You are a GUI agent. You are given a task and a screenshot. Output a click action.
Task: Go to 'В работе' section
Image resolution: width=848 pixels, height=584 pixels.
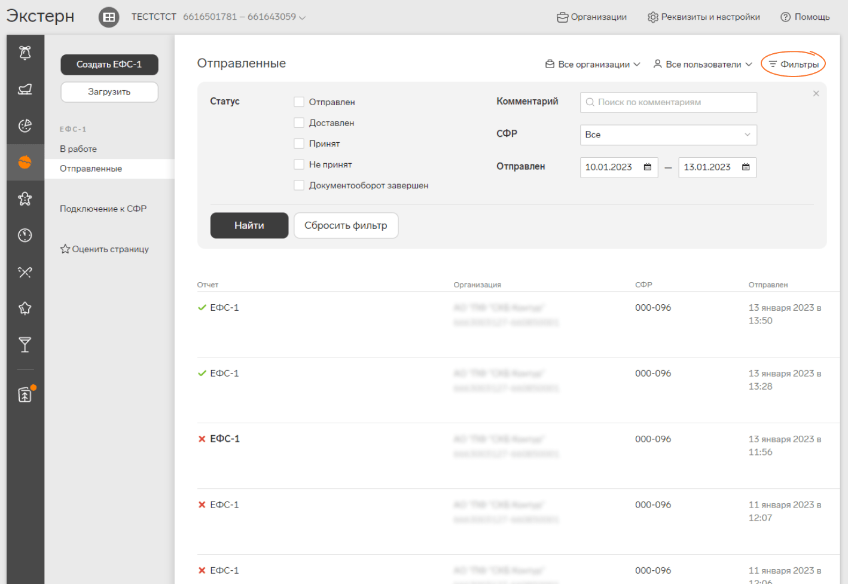coord(78,149)
